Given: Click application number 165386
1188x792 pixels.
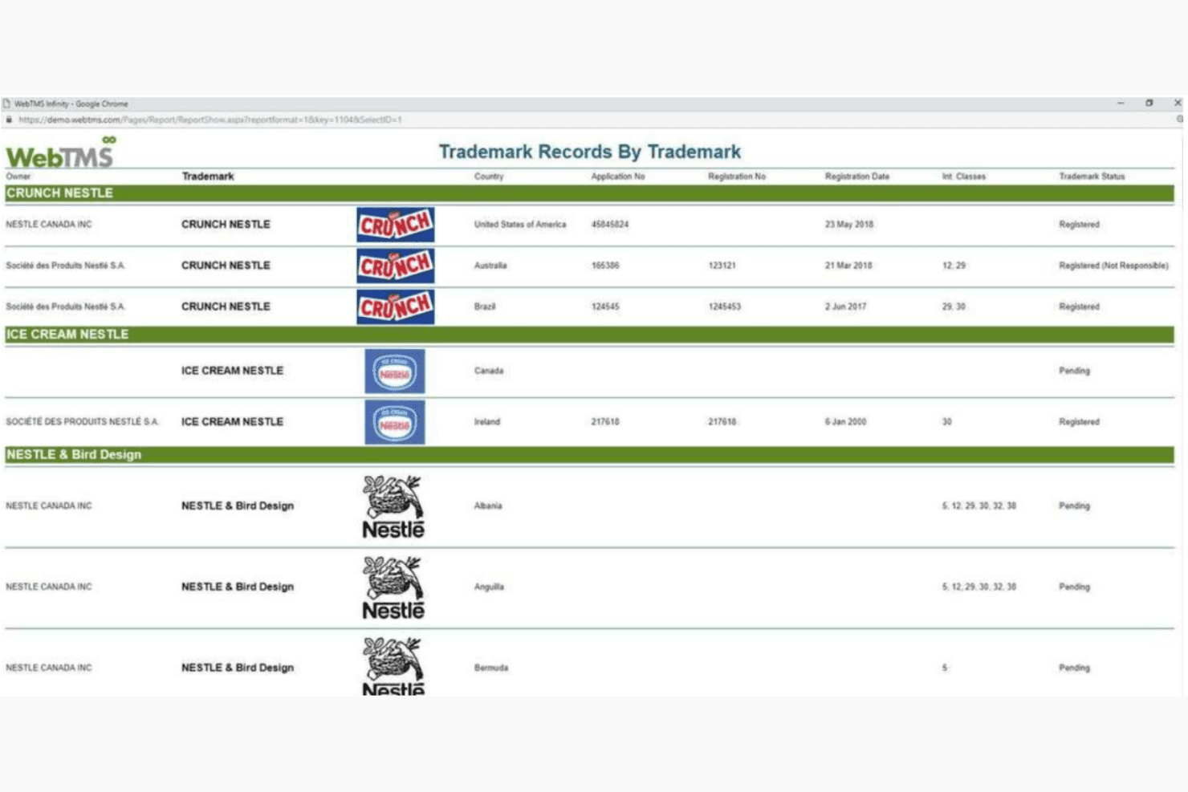Looking at the screenshot, I should click(605, 266).
